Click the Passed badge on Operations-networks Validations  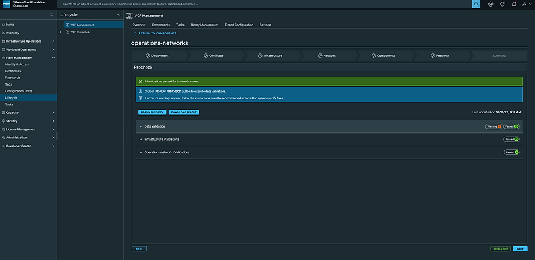511,152
